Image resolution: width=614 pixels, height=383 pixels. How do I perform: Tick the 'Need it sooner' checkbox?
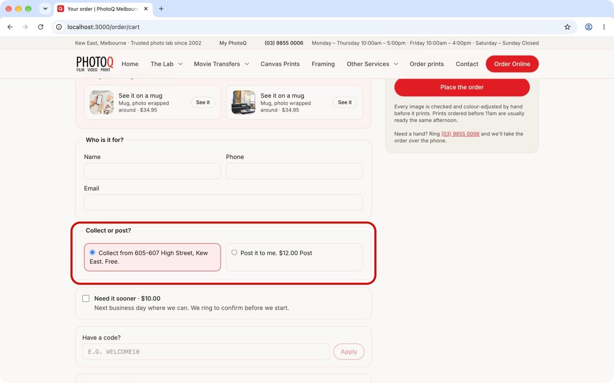pos(86,298)
